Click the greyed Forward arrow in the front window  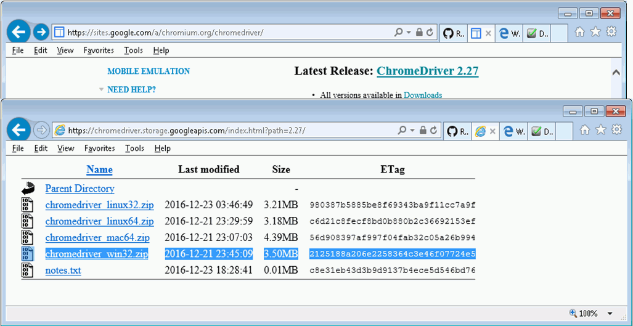pos(41,130)
